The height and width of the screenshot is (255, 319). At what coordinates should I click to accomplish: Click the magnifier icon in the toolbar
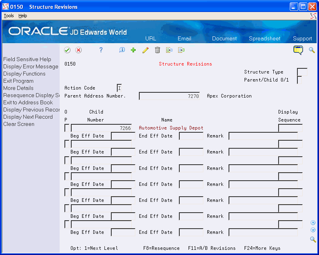pos(312,50)
